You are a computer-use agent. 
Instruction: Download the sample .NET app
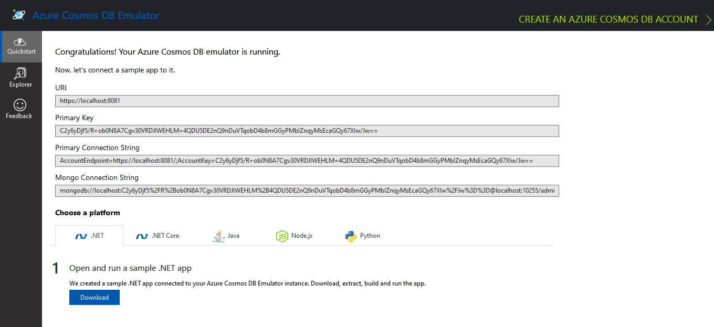94,298
